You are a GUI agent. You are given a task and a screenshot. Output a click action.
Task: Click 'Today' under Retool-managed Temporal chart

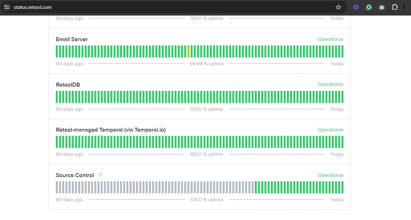point(337,154)
